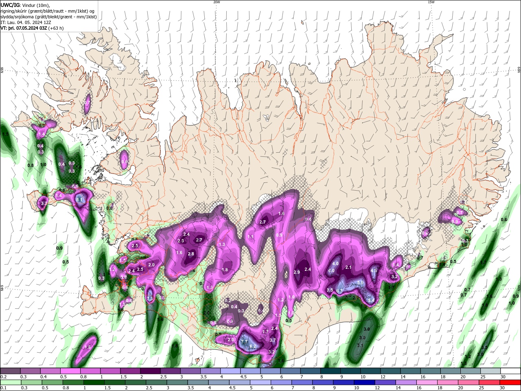Select the orchid 0.4–0.5 snow legend swatch

point(50,371)
